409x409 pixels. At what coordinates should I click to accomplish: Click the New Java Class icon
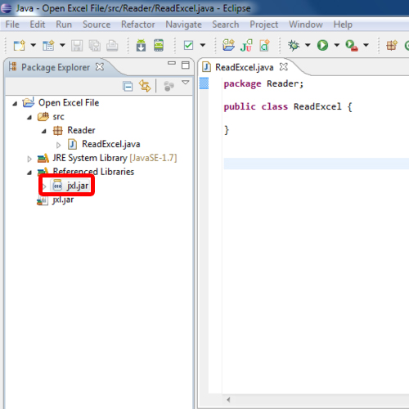coord(264,45)
